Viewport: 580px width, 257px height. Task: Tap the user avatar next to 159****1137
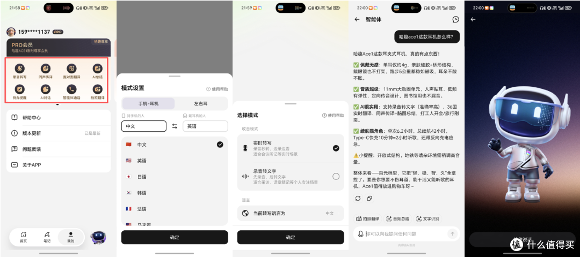11,32
